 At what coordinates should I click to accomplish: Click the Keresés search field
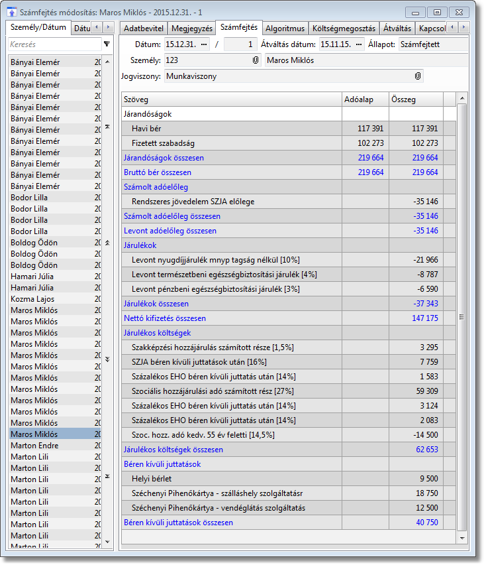54,44
